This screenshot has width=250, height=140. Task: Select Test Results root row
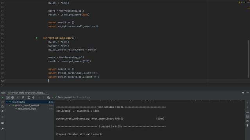pos(30,102)
